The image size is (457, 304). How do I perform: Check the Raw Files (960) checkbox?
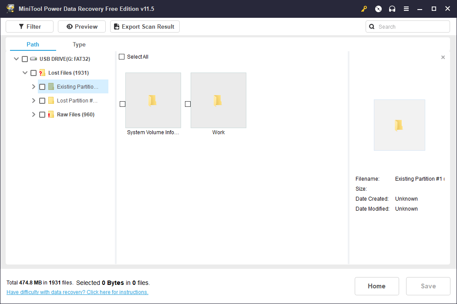(x=42, y=115)
